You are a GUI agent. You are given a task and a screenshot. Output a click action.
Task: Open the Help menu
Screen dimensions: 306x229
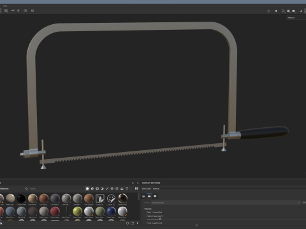coord(5,6)
